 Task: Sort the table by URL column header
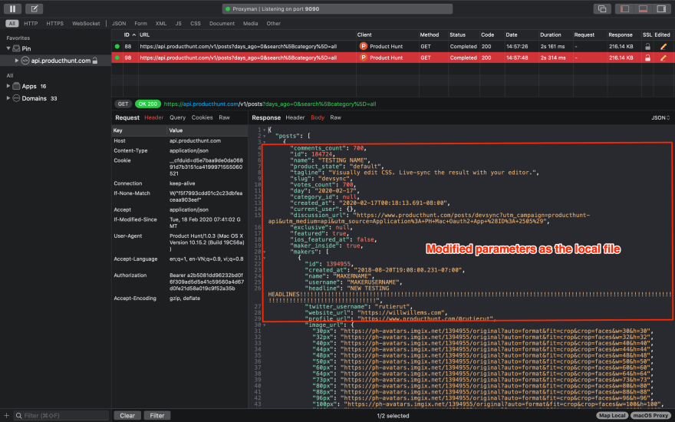click(145, 35)
